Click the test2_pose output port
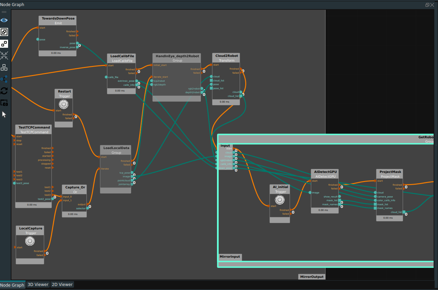Image resolution: width=438 pixels, height=290 pixels. coord(52,199)
